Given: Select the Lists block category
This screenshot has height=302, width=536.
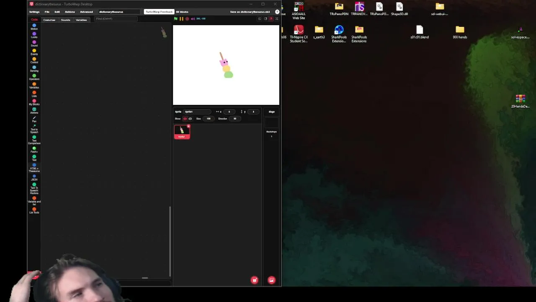Looking at the screenshot, I should coord(34,94).
